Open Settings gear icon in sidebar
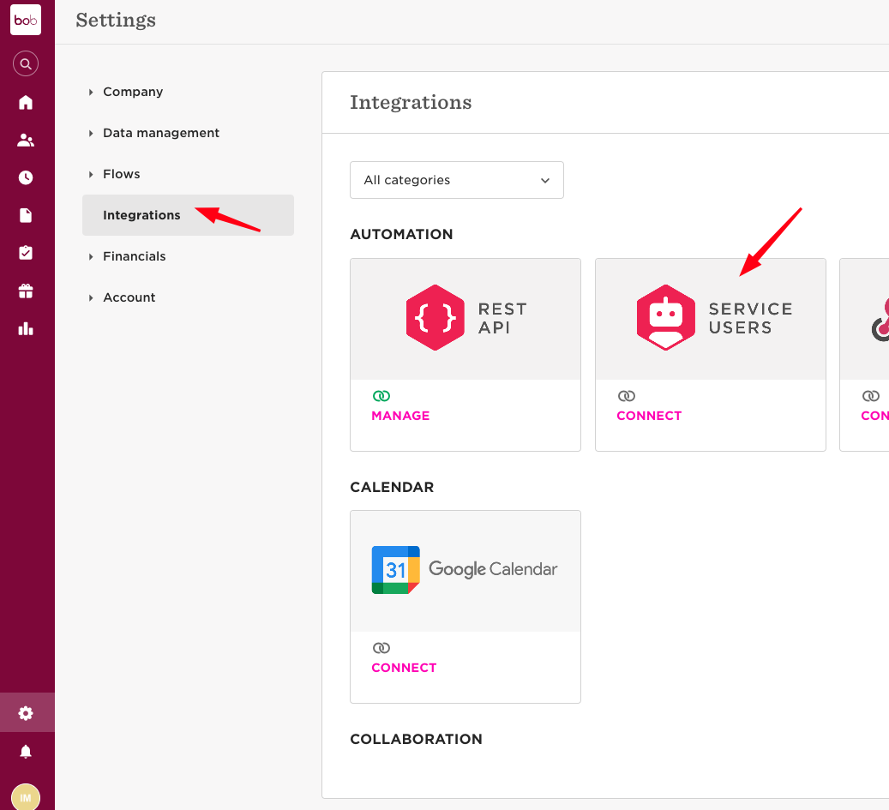Screen dimensions: 889x810 [x=26, y=713]
